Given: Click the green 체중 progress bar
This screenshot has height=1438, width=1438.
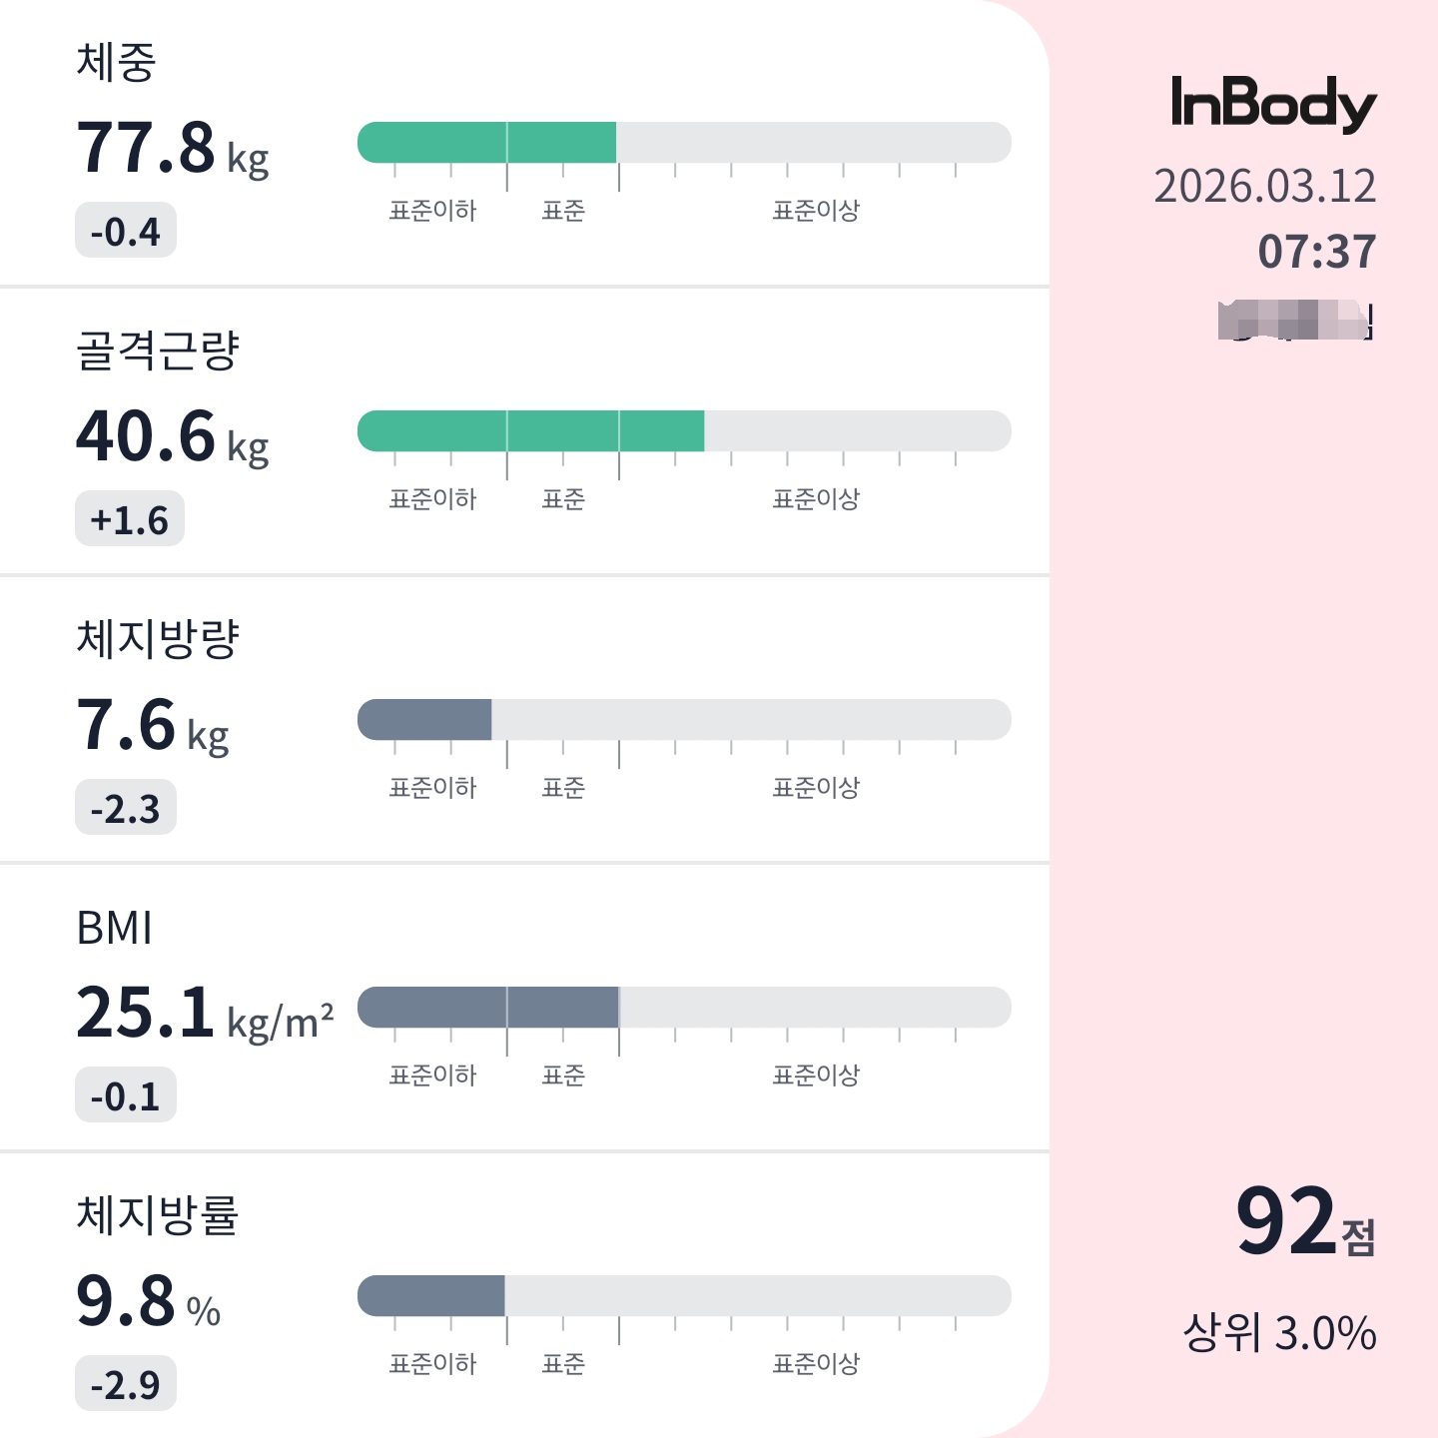Looking at the screenshot, I should (x=487, y=143).
